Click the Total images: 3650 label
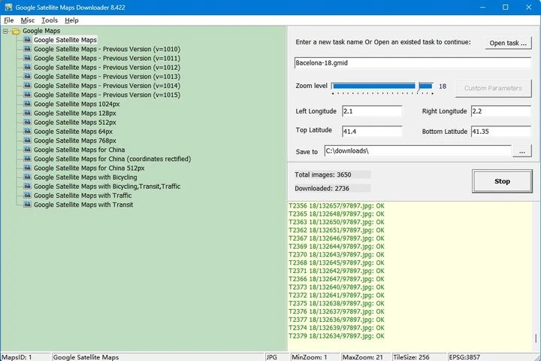541x361 pixels. 323,174
